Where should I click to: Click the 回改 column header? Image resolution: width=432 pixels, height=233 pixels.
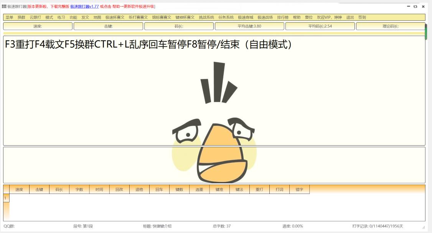click(119, 190)
